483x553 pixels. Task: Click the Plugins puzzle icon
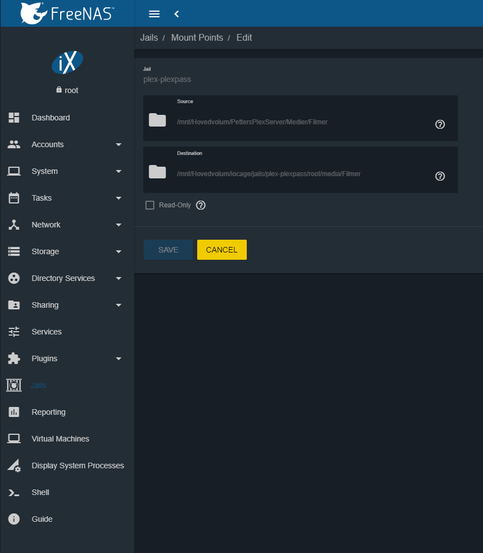(14, 358)
